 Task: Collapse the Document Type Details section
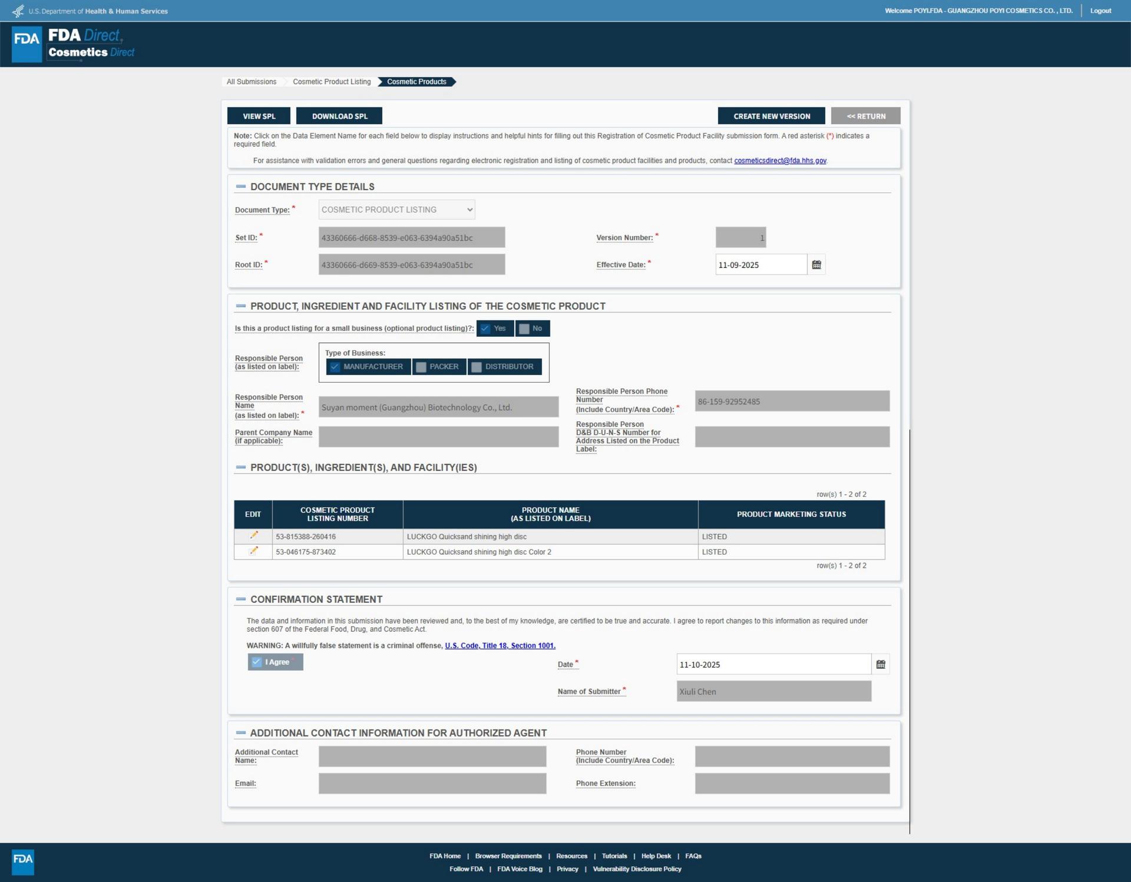click(240, 187)
